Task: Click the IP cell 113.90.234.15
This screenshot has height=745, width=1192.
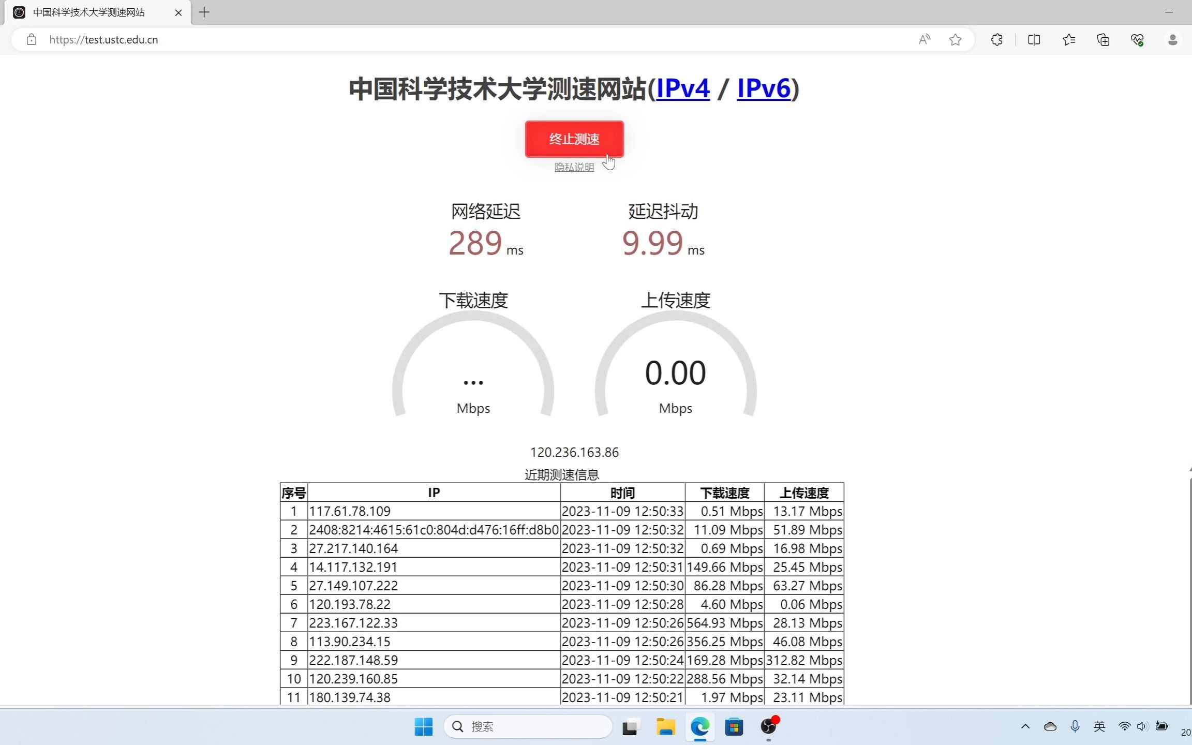Action: point(434,642)
